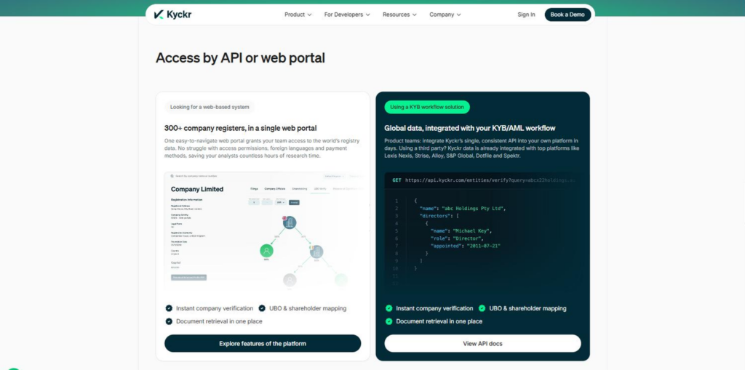Expand the Company menu in navbar
This screenshot has width=745, height=370.
coord(445,15)
